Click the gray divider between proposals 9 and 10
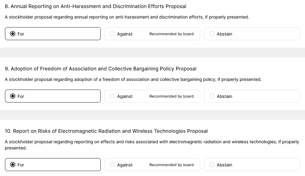Screen dimensions: 305x176 coord(152,115)
